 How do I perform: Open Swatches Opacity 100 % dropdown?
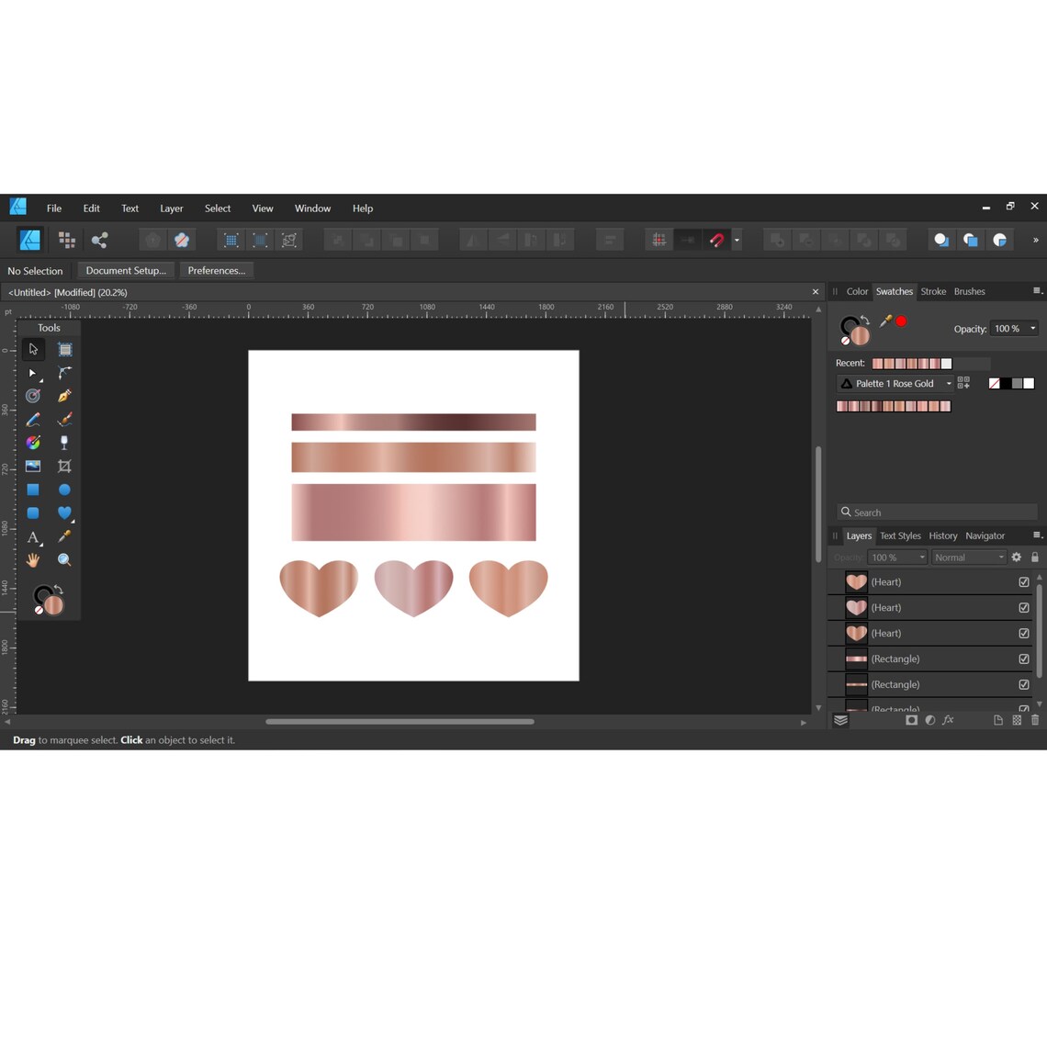coord(1033,329)
